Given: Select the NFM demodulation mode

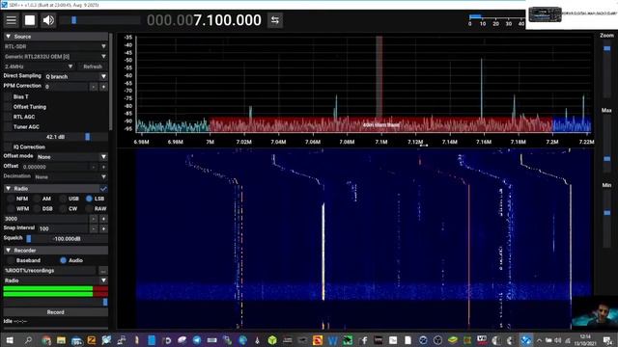Looking at the screenshot, I should [11, 199].
